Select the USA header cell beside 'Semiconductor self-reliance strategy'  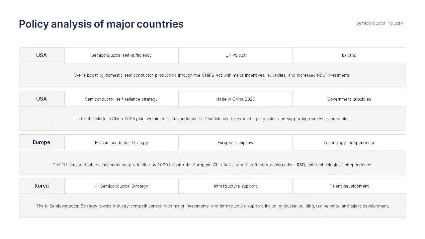tap(42, 99)
